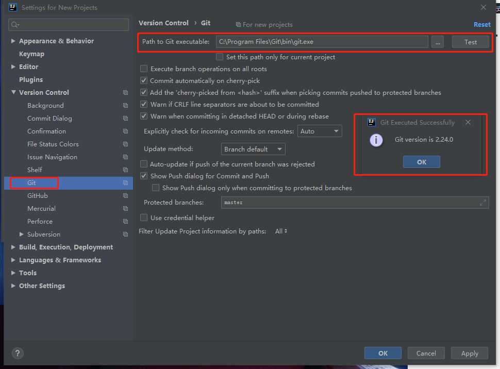This screenshot has width=500, height=369.
Task: Select the GitHub settings entry
Action: click(x=37, y=195)
